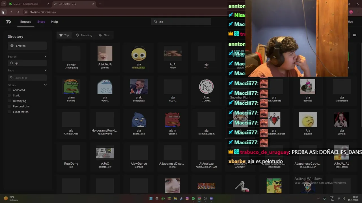
Task: Toggle the grid layout icon at right
Action: (355, 35)
